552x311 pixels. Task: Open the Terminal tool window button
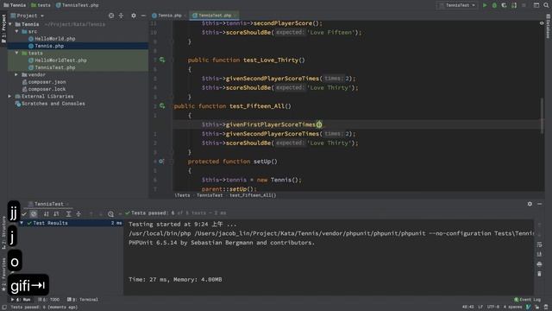click(x=83, y=300)
